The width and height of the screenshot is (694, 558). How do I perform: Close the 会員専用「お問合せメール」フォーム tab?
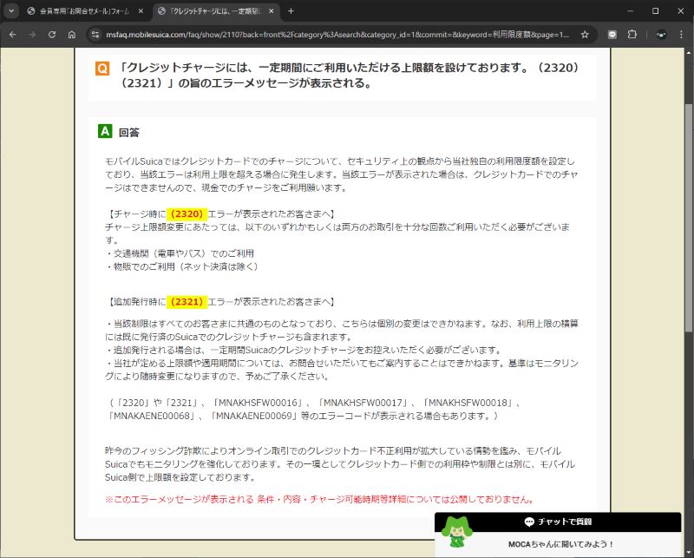coord(141,11)
